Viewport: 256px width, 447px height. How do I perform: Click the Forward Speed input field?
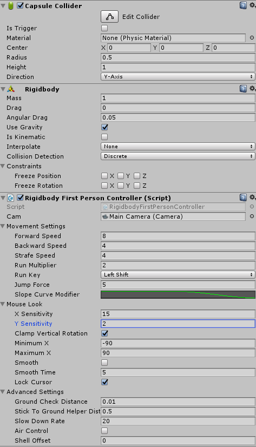pyautogui.click(x=178, y=236)
